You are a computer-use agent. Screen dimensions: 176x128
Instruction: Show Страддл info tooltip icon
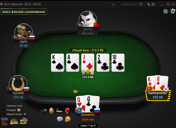tap(19, 110)
